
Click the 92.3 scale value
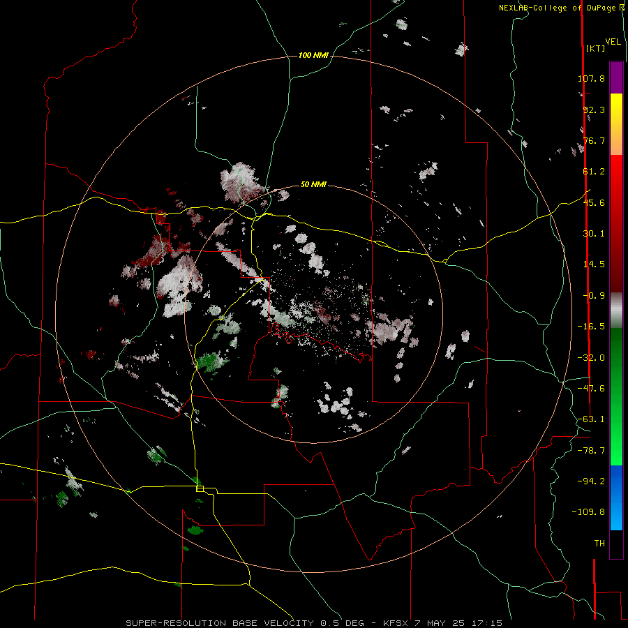[x=594, y=110]
